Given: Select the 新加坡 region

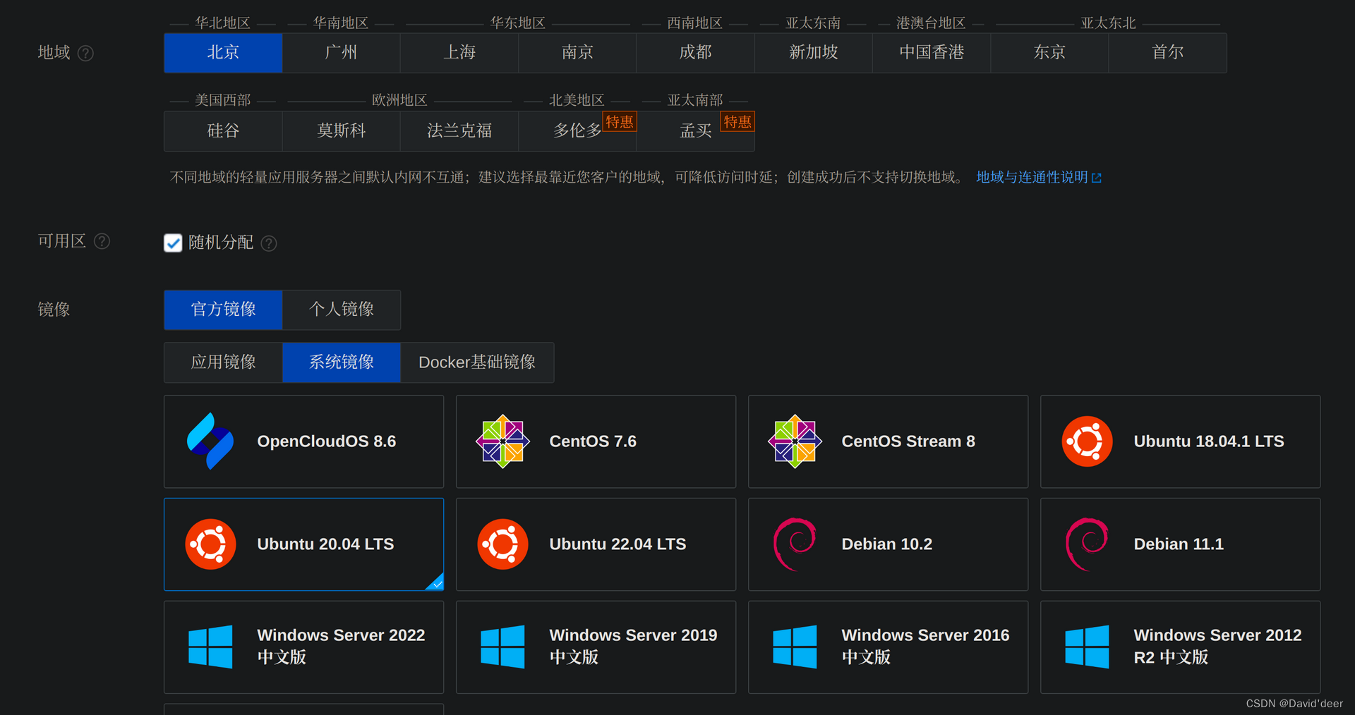Looking at the screenshot, I should click(814, 53).
